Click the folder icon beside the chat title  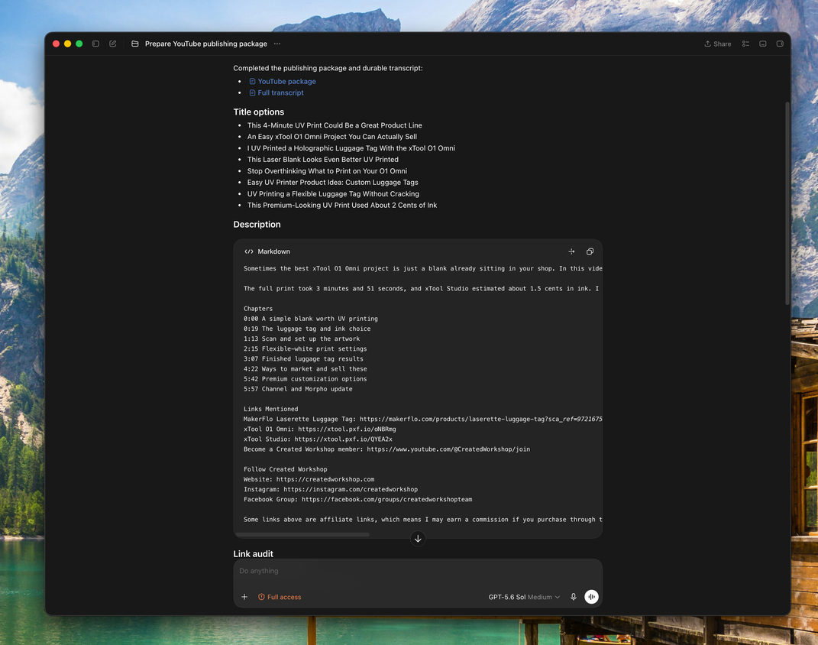click(x=134, y=44)
